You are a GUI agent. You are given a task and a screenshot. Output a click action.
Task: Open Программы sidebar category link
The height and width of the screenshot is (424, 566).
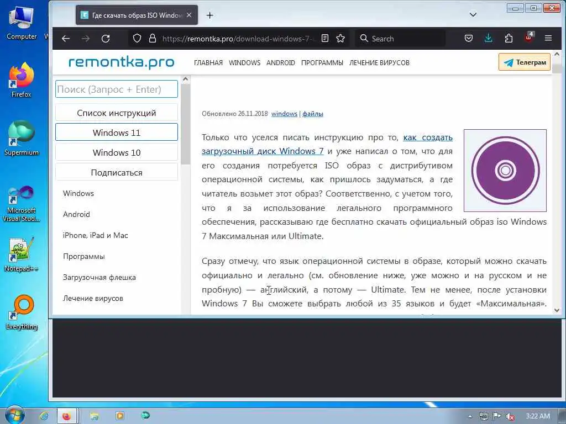point(84,256)
